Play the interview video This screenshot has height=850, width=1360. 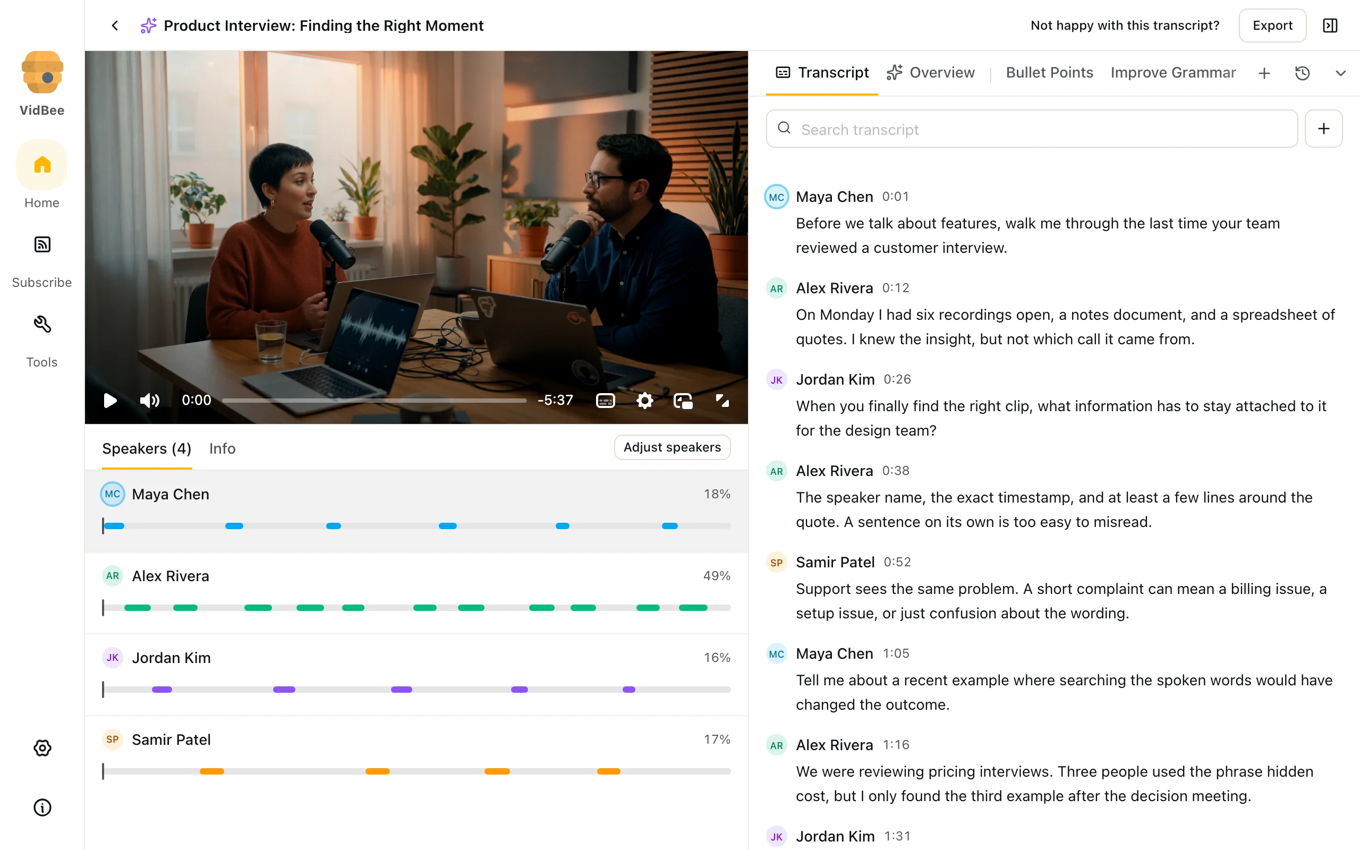click(110, 400)
